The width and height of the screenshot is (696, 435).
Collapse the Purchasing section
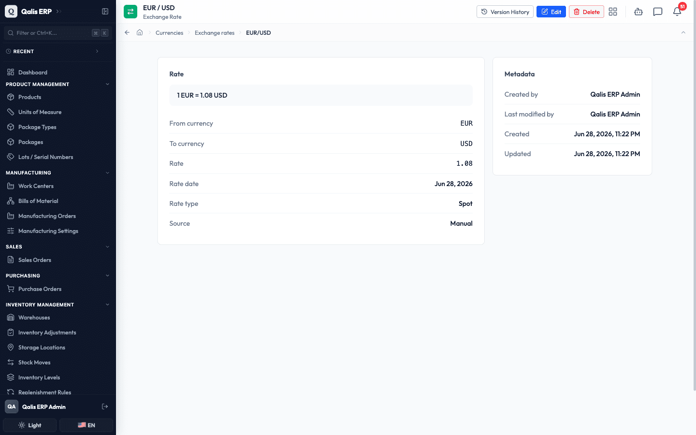(x=107, y=275)
